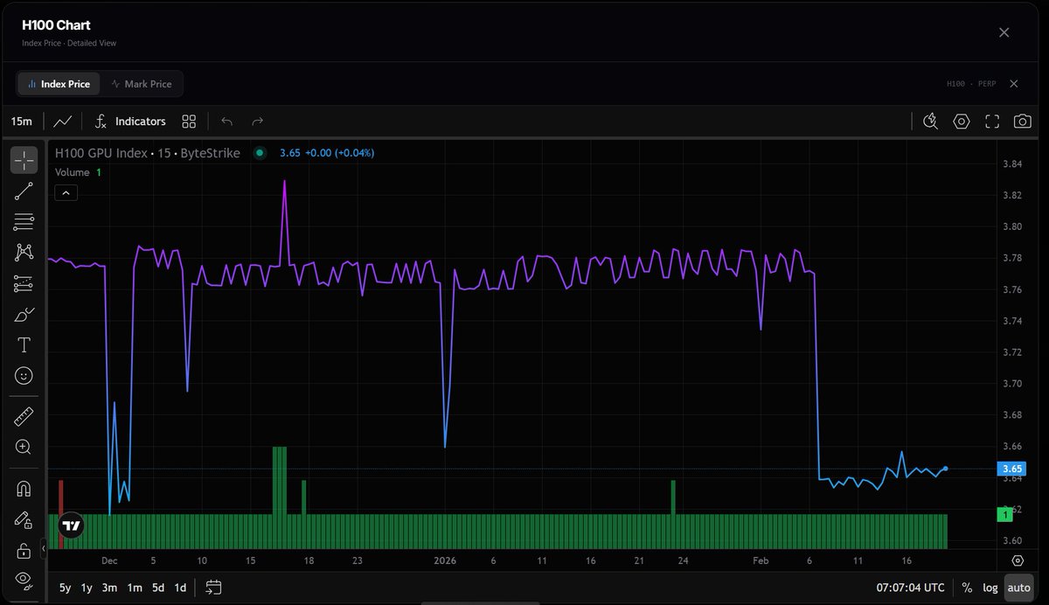Open the Fibonacci retracement tool
Screen dimensions: 1049x605
pyautogui.click(x=24, y=222)
